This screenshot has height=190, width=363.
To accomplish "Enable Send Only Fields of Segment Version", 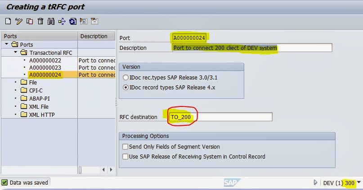I will [x=125, y=146].
